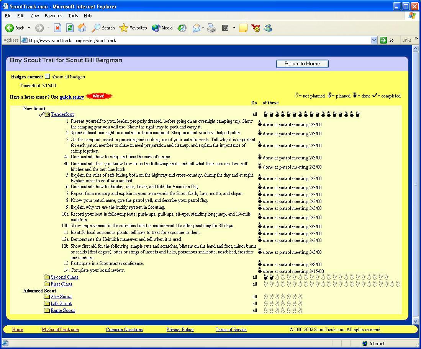Open the History clock icon
Screen dimensions: 421x349
click(x=182, y=28)
